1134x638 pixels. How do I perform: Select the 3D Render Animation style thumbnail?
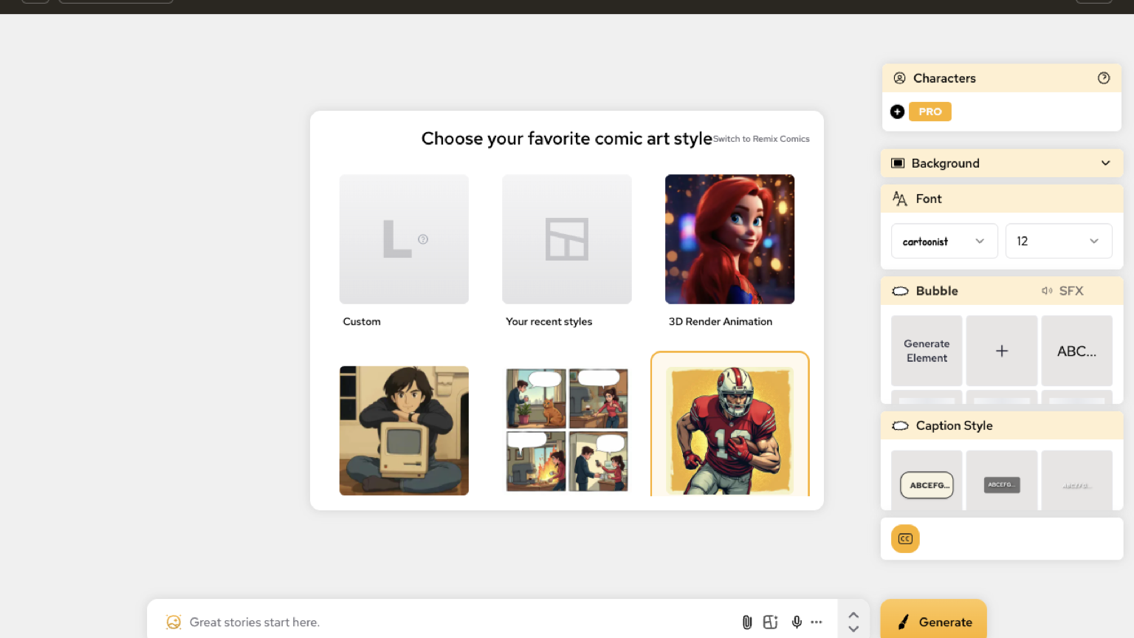[729, 239]
